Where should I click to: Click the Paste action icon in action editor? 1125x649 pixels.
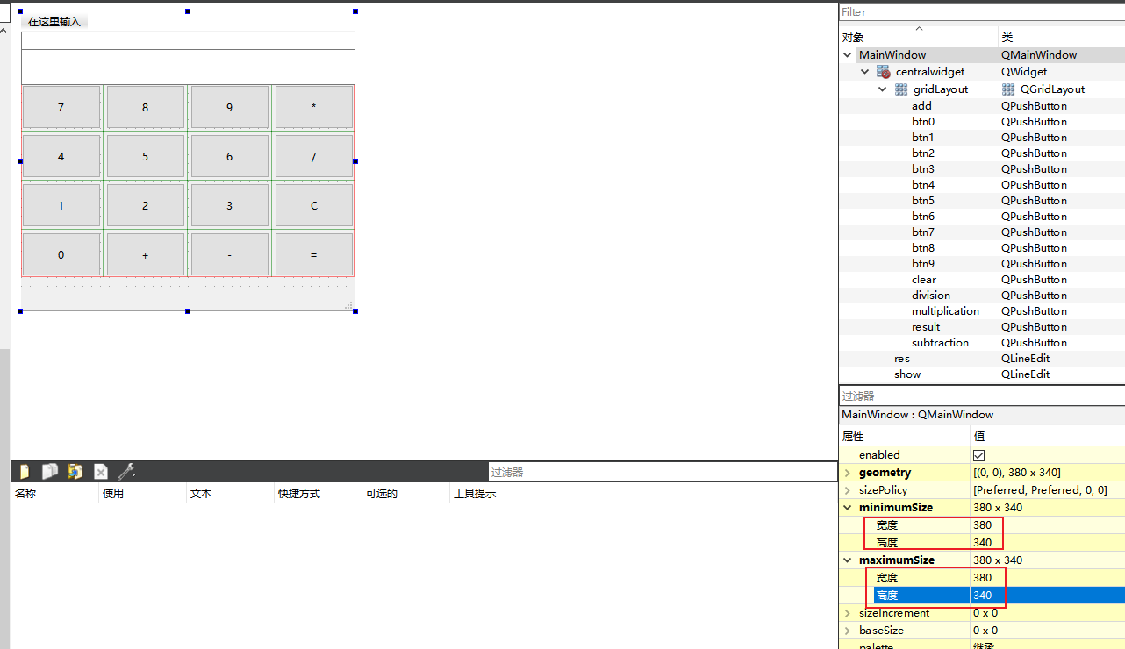(75, 472)
